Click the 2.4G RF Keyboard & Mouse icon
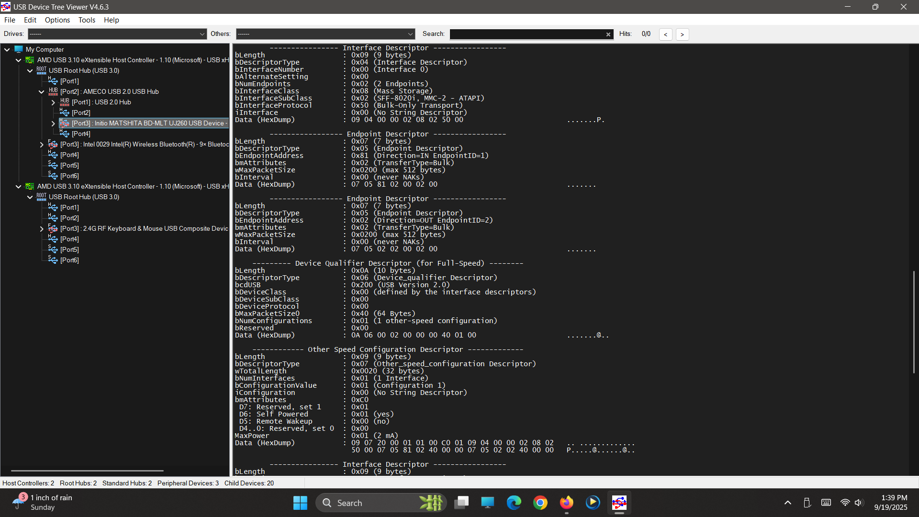This screenshot has width=919, height=517. click(53, 228)
